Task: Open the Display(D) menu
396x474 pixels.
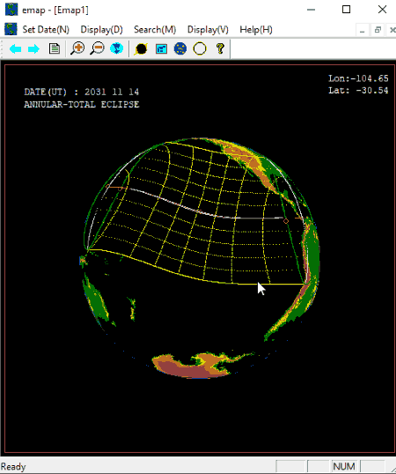Action: pos(102,30)
